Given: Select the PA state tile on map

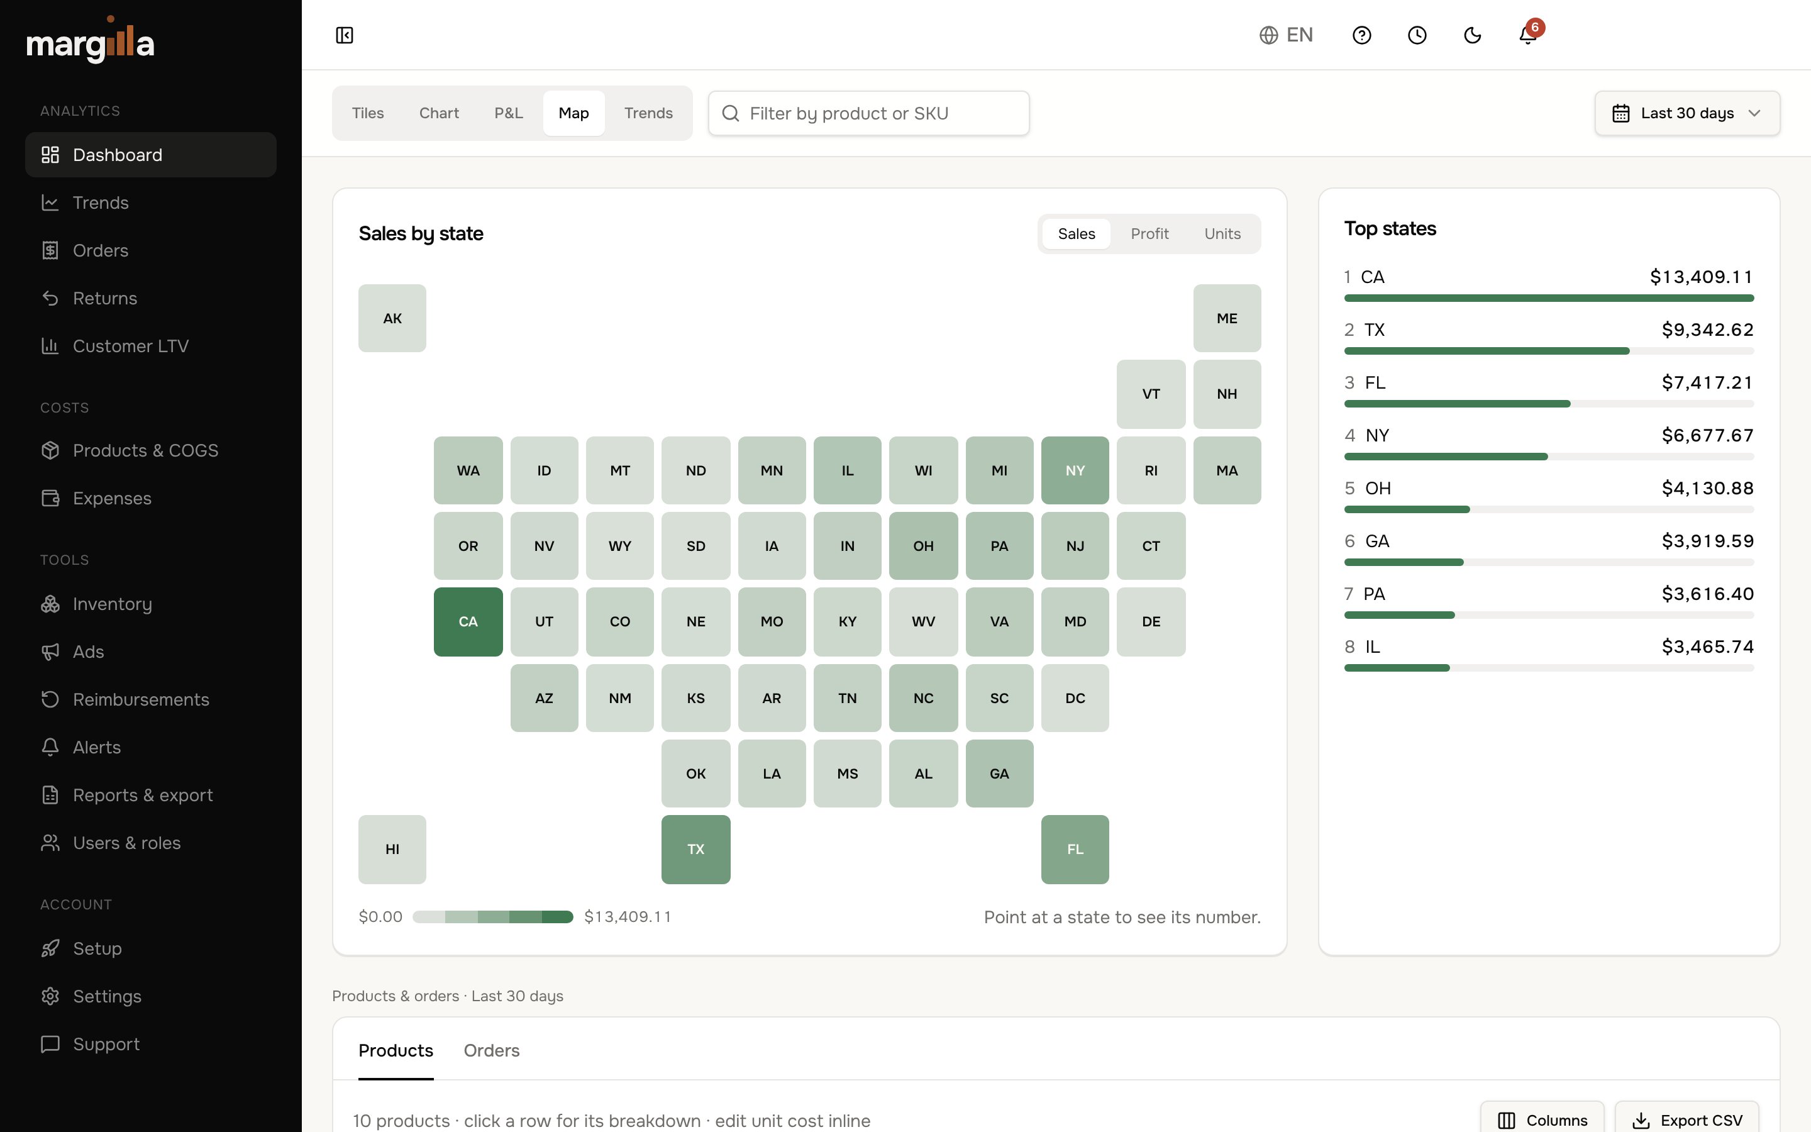Looking at the screenshot, I should click(999, 546).
